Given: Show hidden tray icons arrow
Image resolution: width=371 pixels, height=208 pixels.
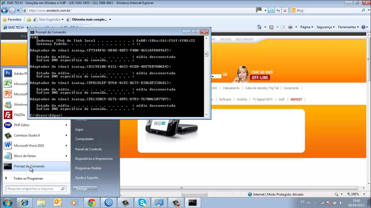Looking at the screenshot, I should click(315, 203).
